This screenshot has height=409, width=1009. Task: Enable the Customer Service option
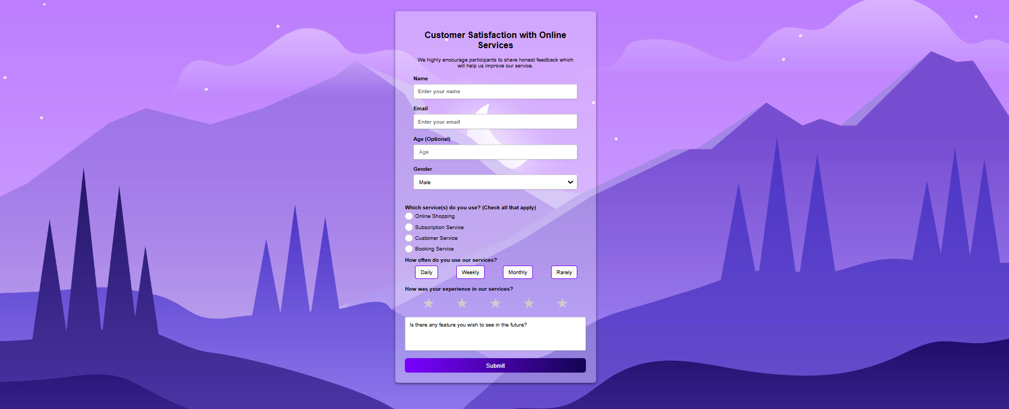(409, 238)
